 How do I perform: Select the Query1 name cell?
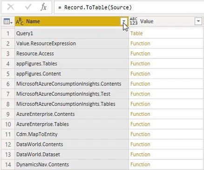pos(72,33)
